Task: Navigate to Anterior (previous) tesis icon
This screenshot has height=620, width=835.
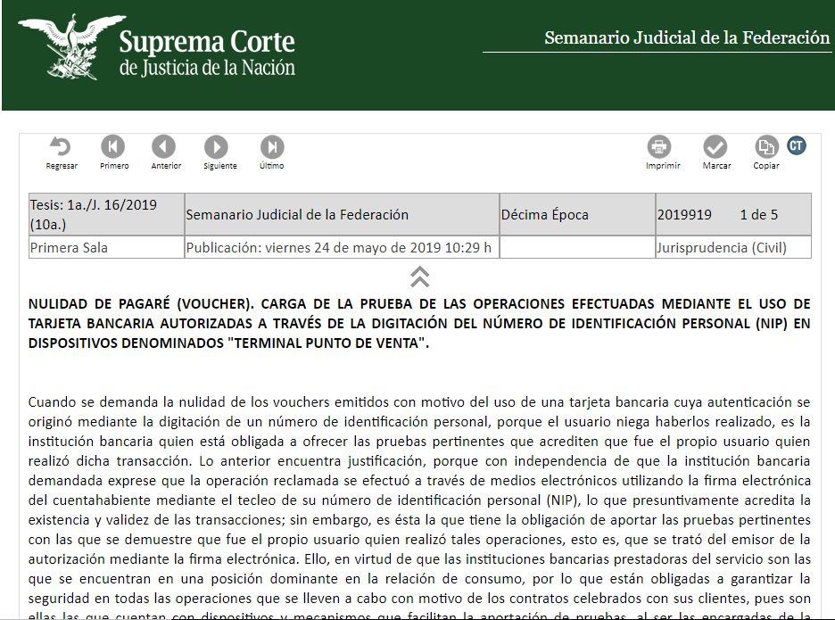Action: (x=163, y=146)
